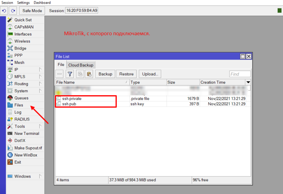Open Quick Set in the sidebar
This screenshot has height=194, width=283.
(25, 20)
